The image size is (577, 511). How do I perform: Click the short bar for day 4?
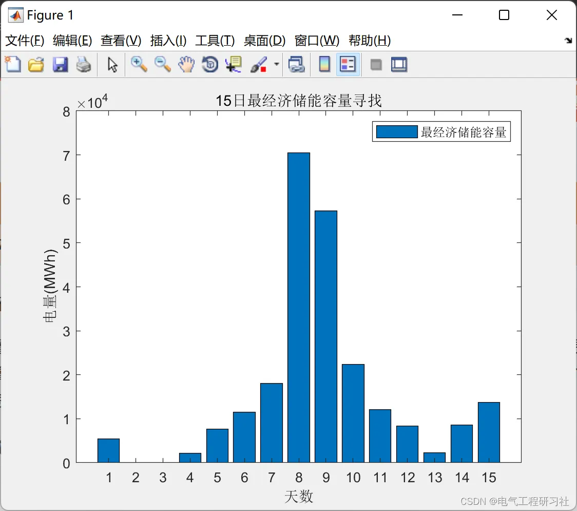coord(190,458)
